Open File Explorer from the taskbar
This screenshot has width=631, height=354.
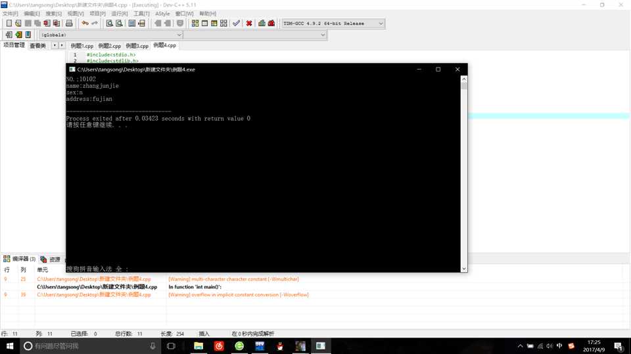tap(199, 345)
